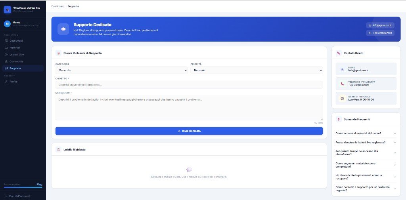Click the chat bubble icon in the Supporto Dedicato banner
The height and width of the screenshot is (200, 406).
tap(63, 29)
